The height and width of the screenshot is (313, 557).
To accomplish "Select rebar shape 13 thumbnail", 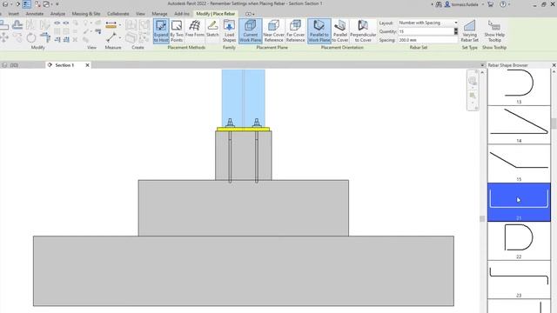I will coord(519,87).
